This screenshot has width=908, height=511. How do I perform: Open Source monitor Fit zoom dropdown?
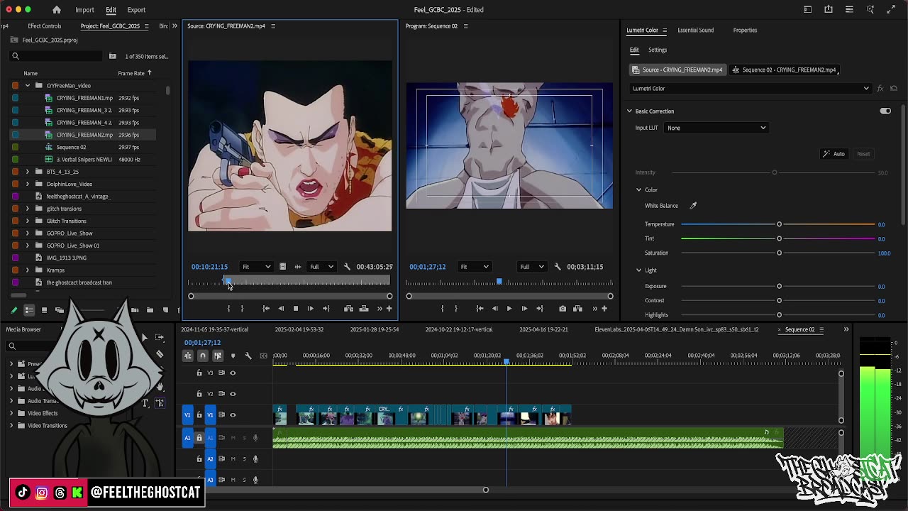coord(256,267)
